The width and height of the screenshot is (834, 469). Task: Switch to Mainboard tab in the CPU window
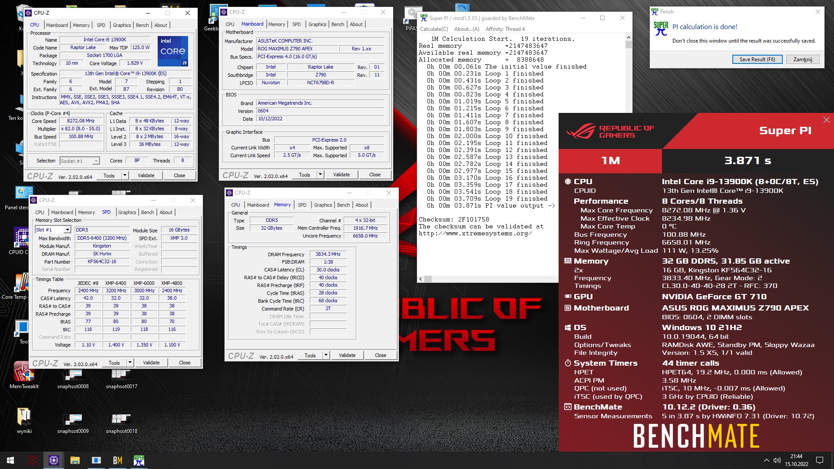pos(57,25)
